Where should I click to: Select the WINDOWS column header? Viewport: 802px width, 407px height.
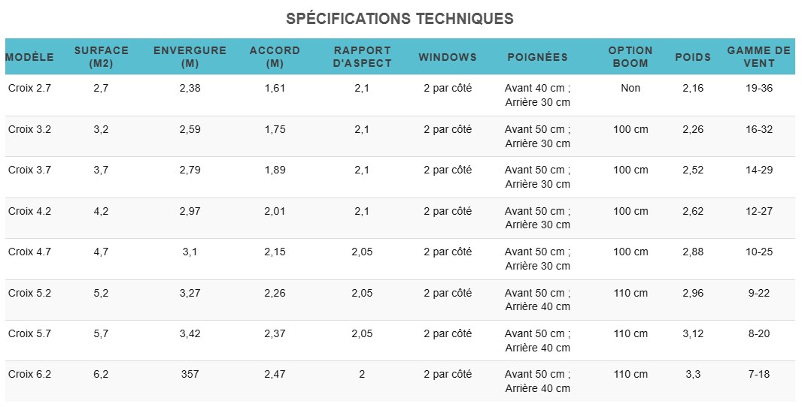[448, 57]
